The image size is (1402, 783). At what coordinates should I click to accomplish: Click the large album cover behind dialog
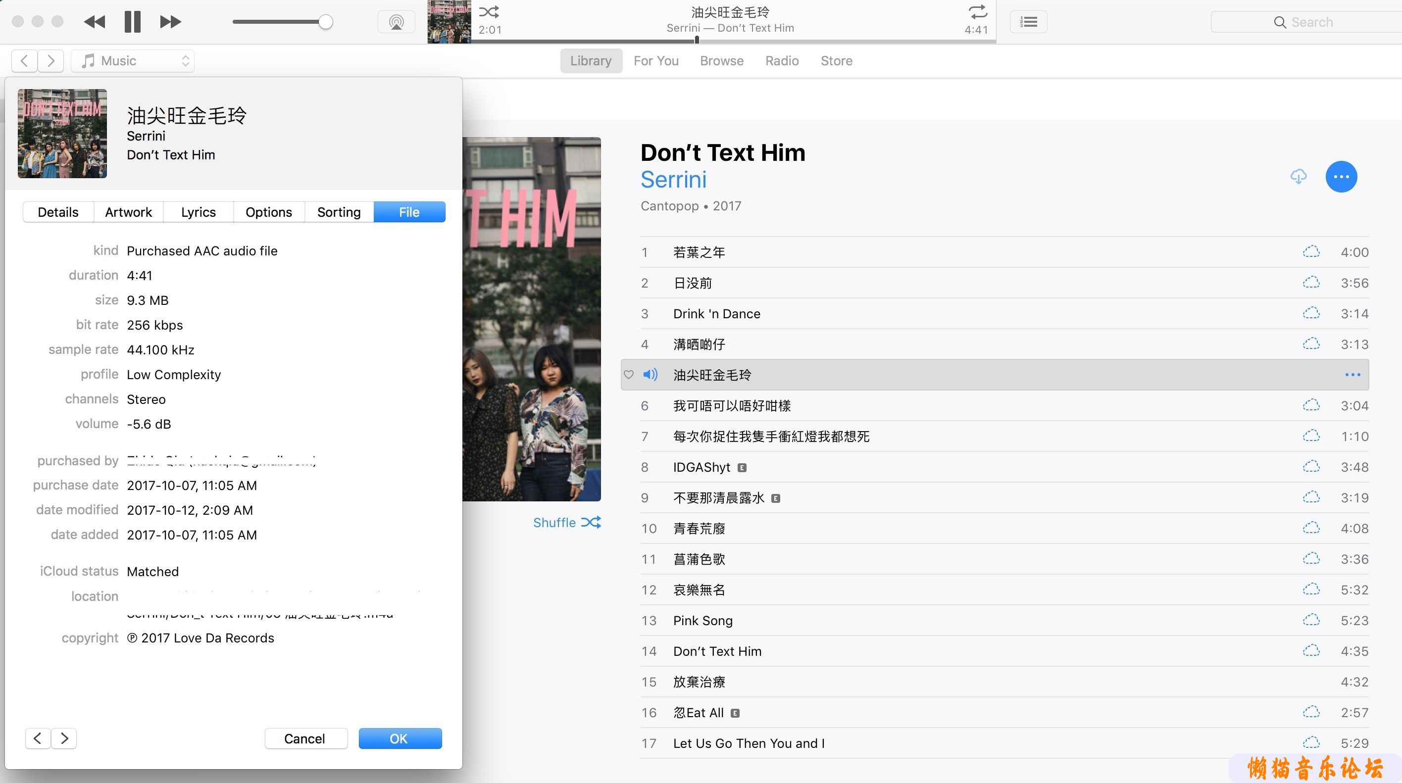point(532,319)
